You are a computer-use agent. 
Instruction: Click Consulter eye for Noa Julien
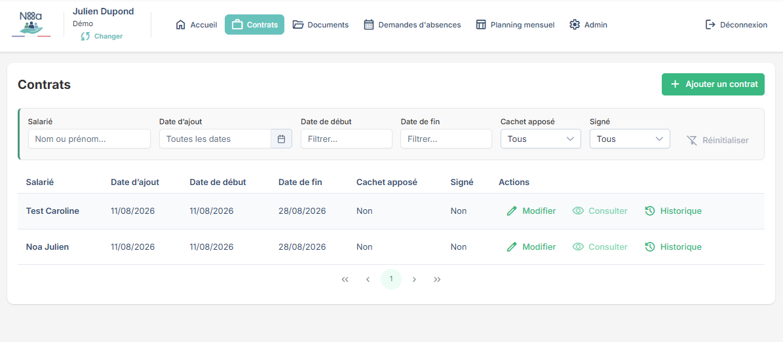click(600, 247)
